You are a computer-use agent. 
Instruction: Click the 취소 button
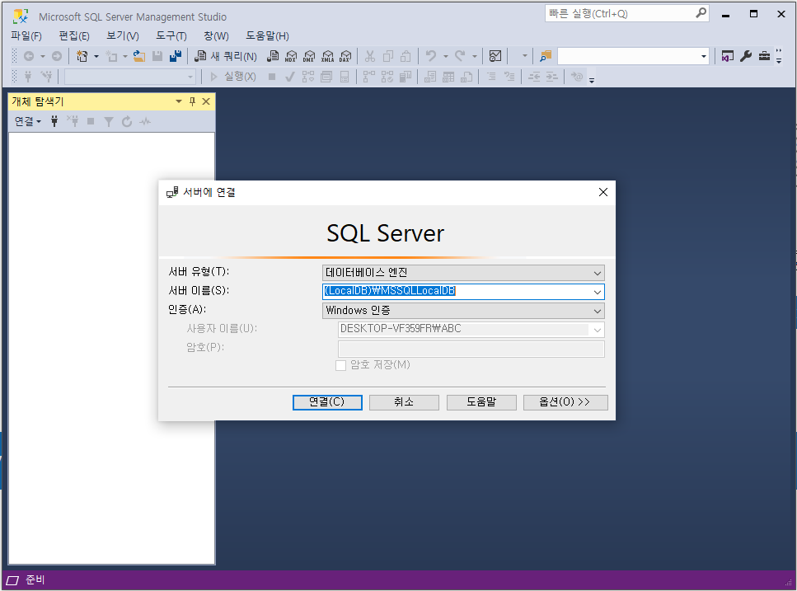(404, 402)
